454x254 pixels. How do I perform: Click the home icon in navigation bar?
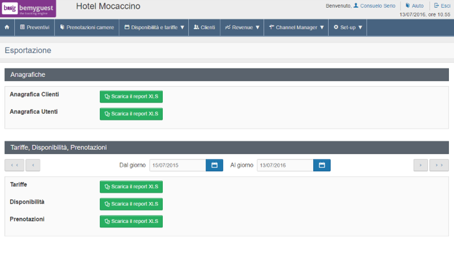[7, 27]
